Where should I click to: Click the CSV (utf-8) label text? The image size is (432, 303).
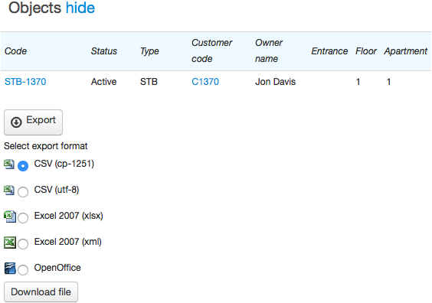click(x=57, y=190)
